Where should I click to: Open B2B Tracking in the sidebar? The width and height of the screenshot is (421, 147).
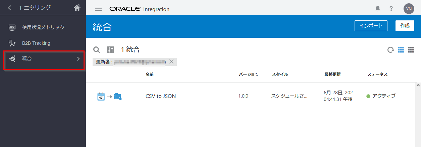point(36,43)
